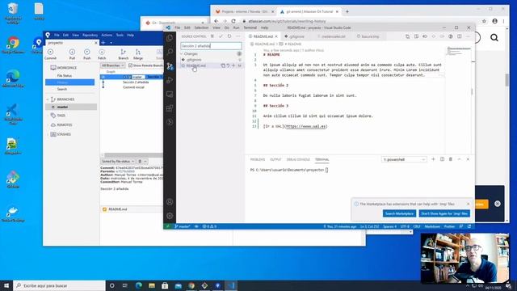517x291 pixels.
Task: Click Don't Show Again button in notification
Action: [444, 213]
